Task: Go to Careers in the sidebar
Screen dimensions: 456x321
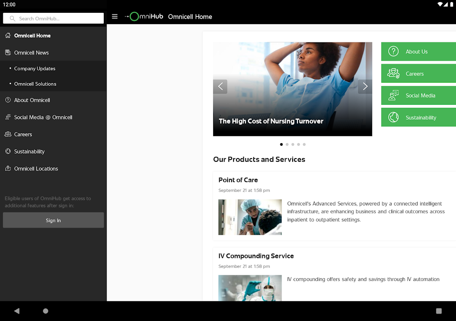Action: (53, 134)
